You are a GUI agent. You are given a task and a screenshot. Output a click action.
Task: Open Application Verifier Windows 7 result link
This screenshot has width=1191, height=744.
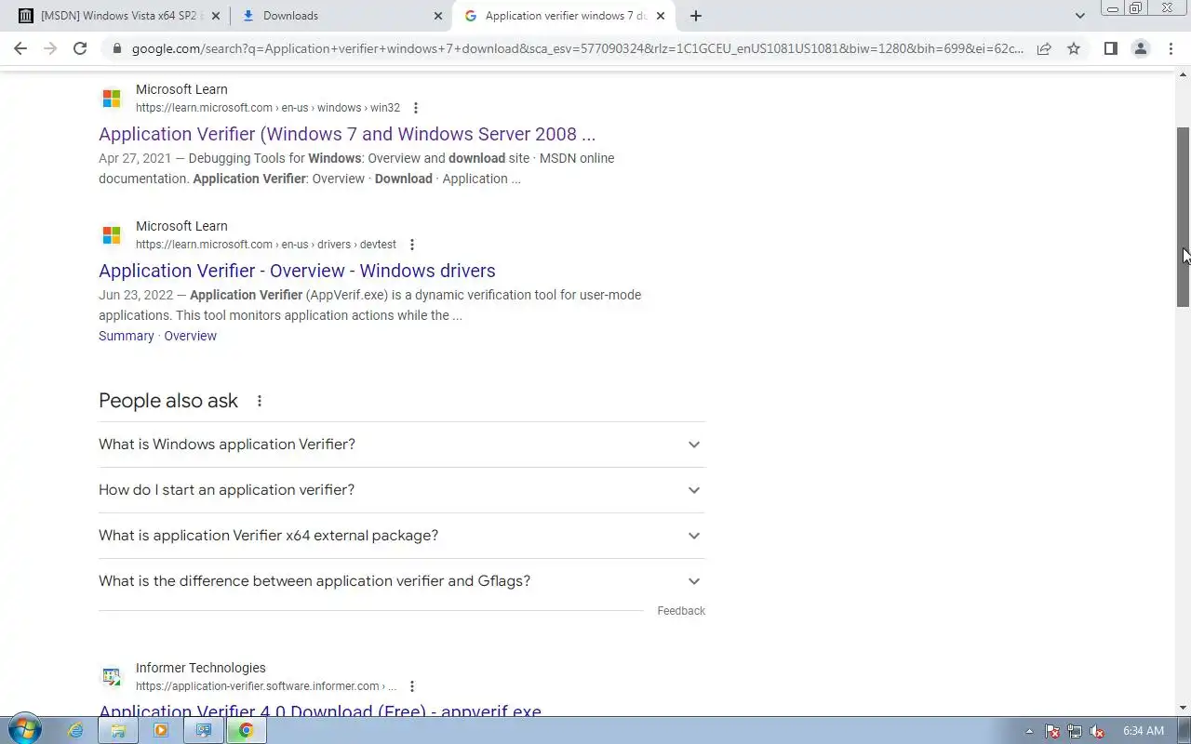tap(347, 134)
